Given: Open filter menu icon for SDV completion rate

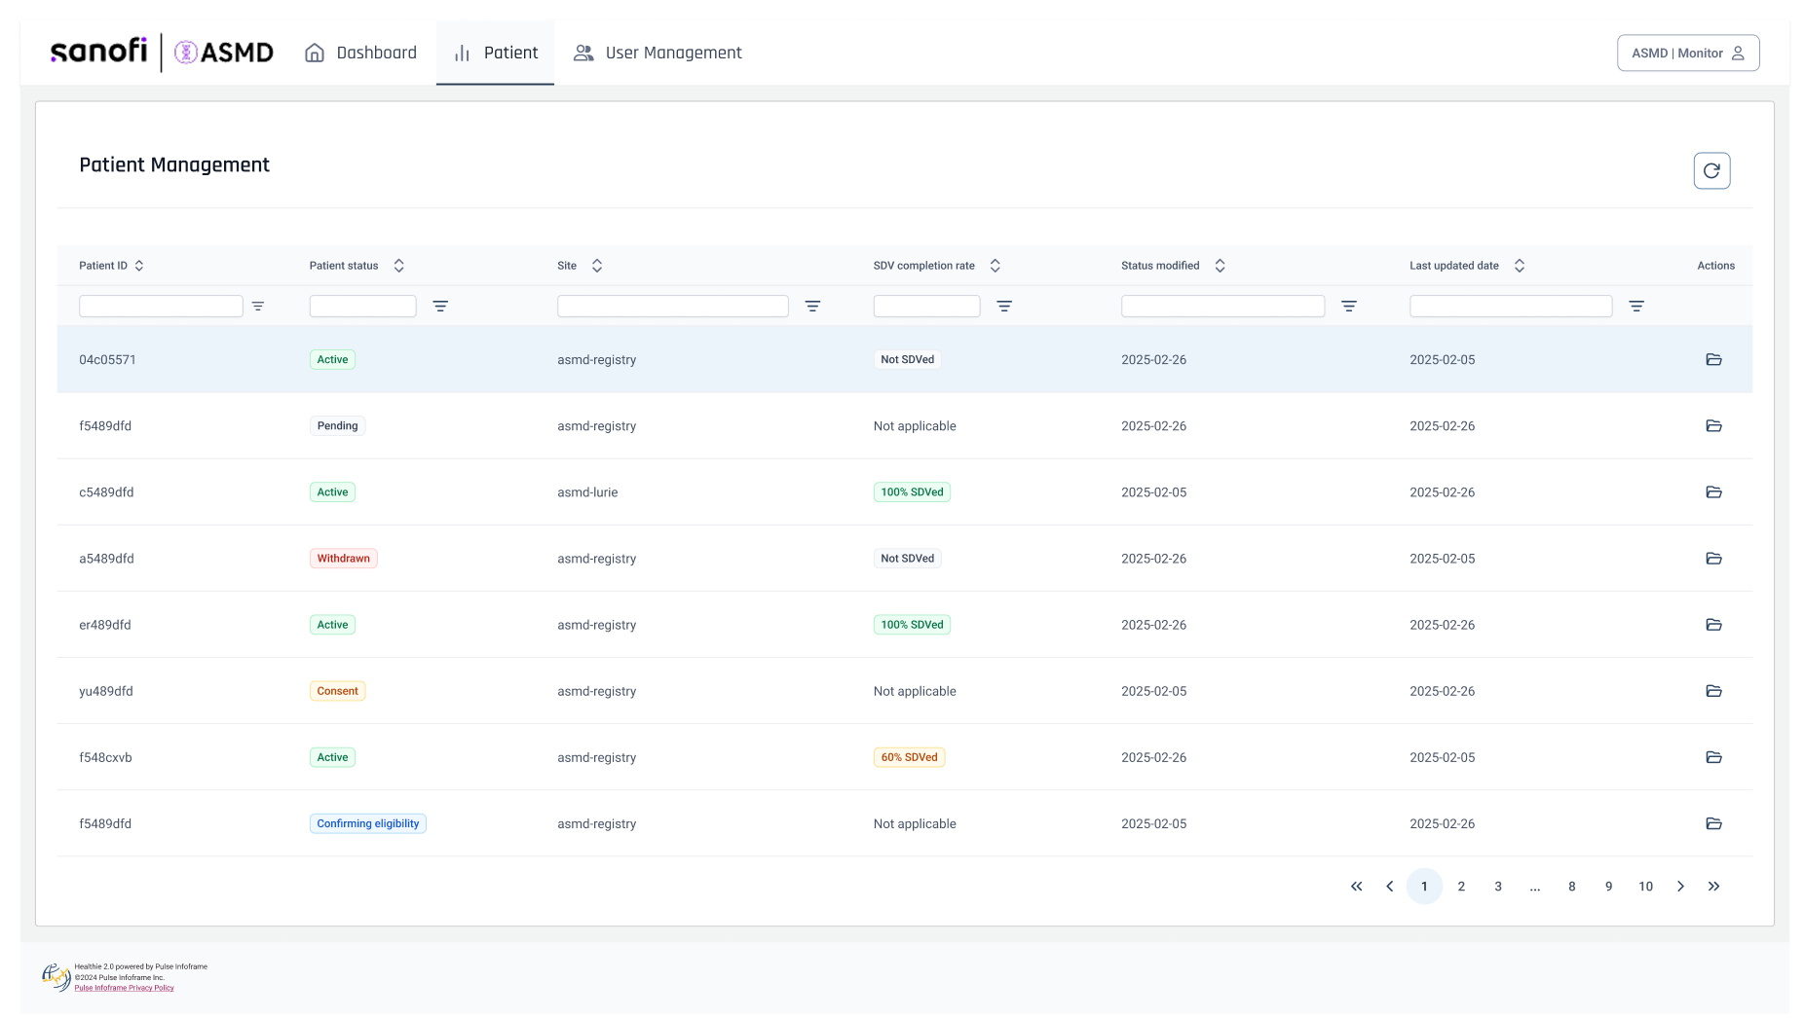Looking at the screenshot, I should point(1004,306).
